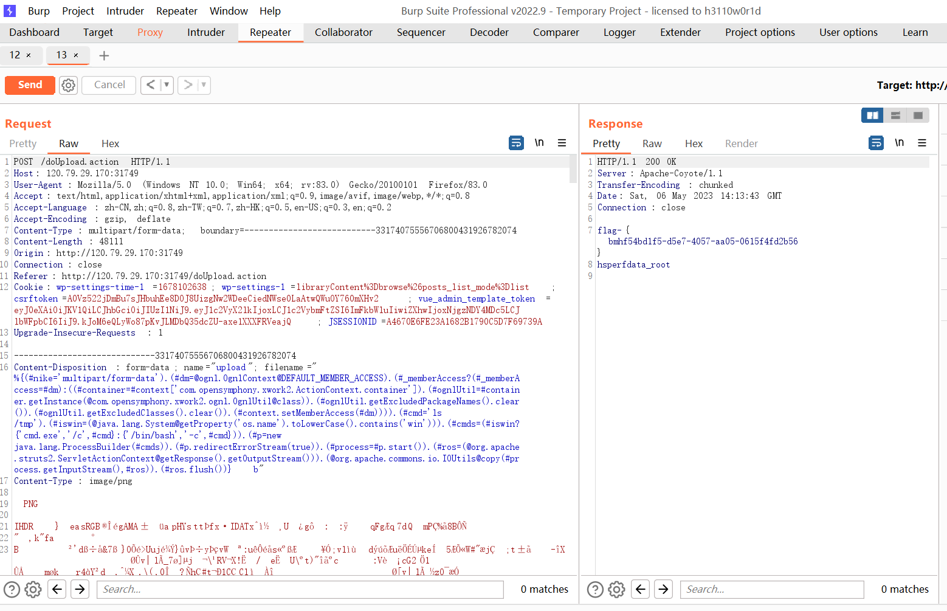Toggle non-printable characters in Response pane
This screenshot has height=611, width=947.
click(900, 143)
